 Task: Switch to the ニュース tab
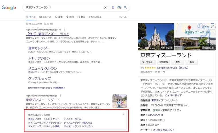coord(45,17)
